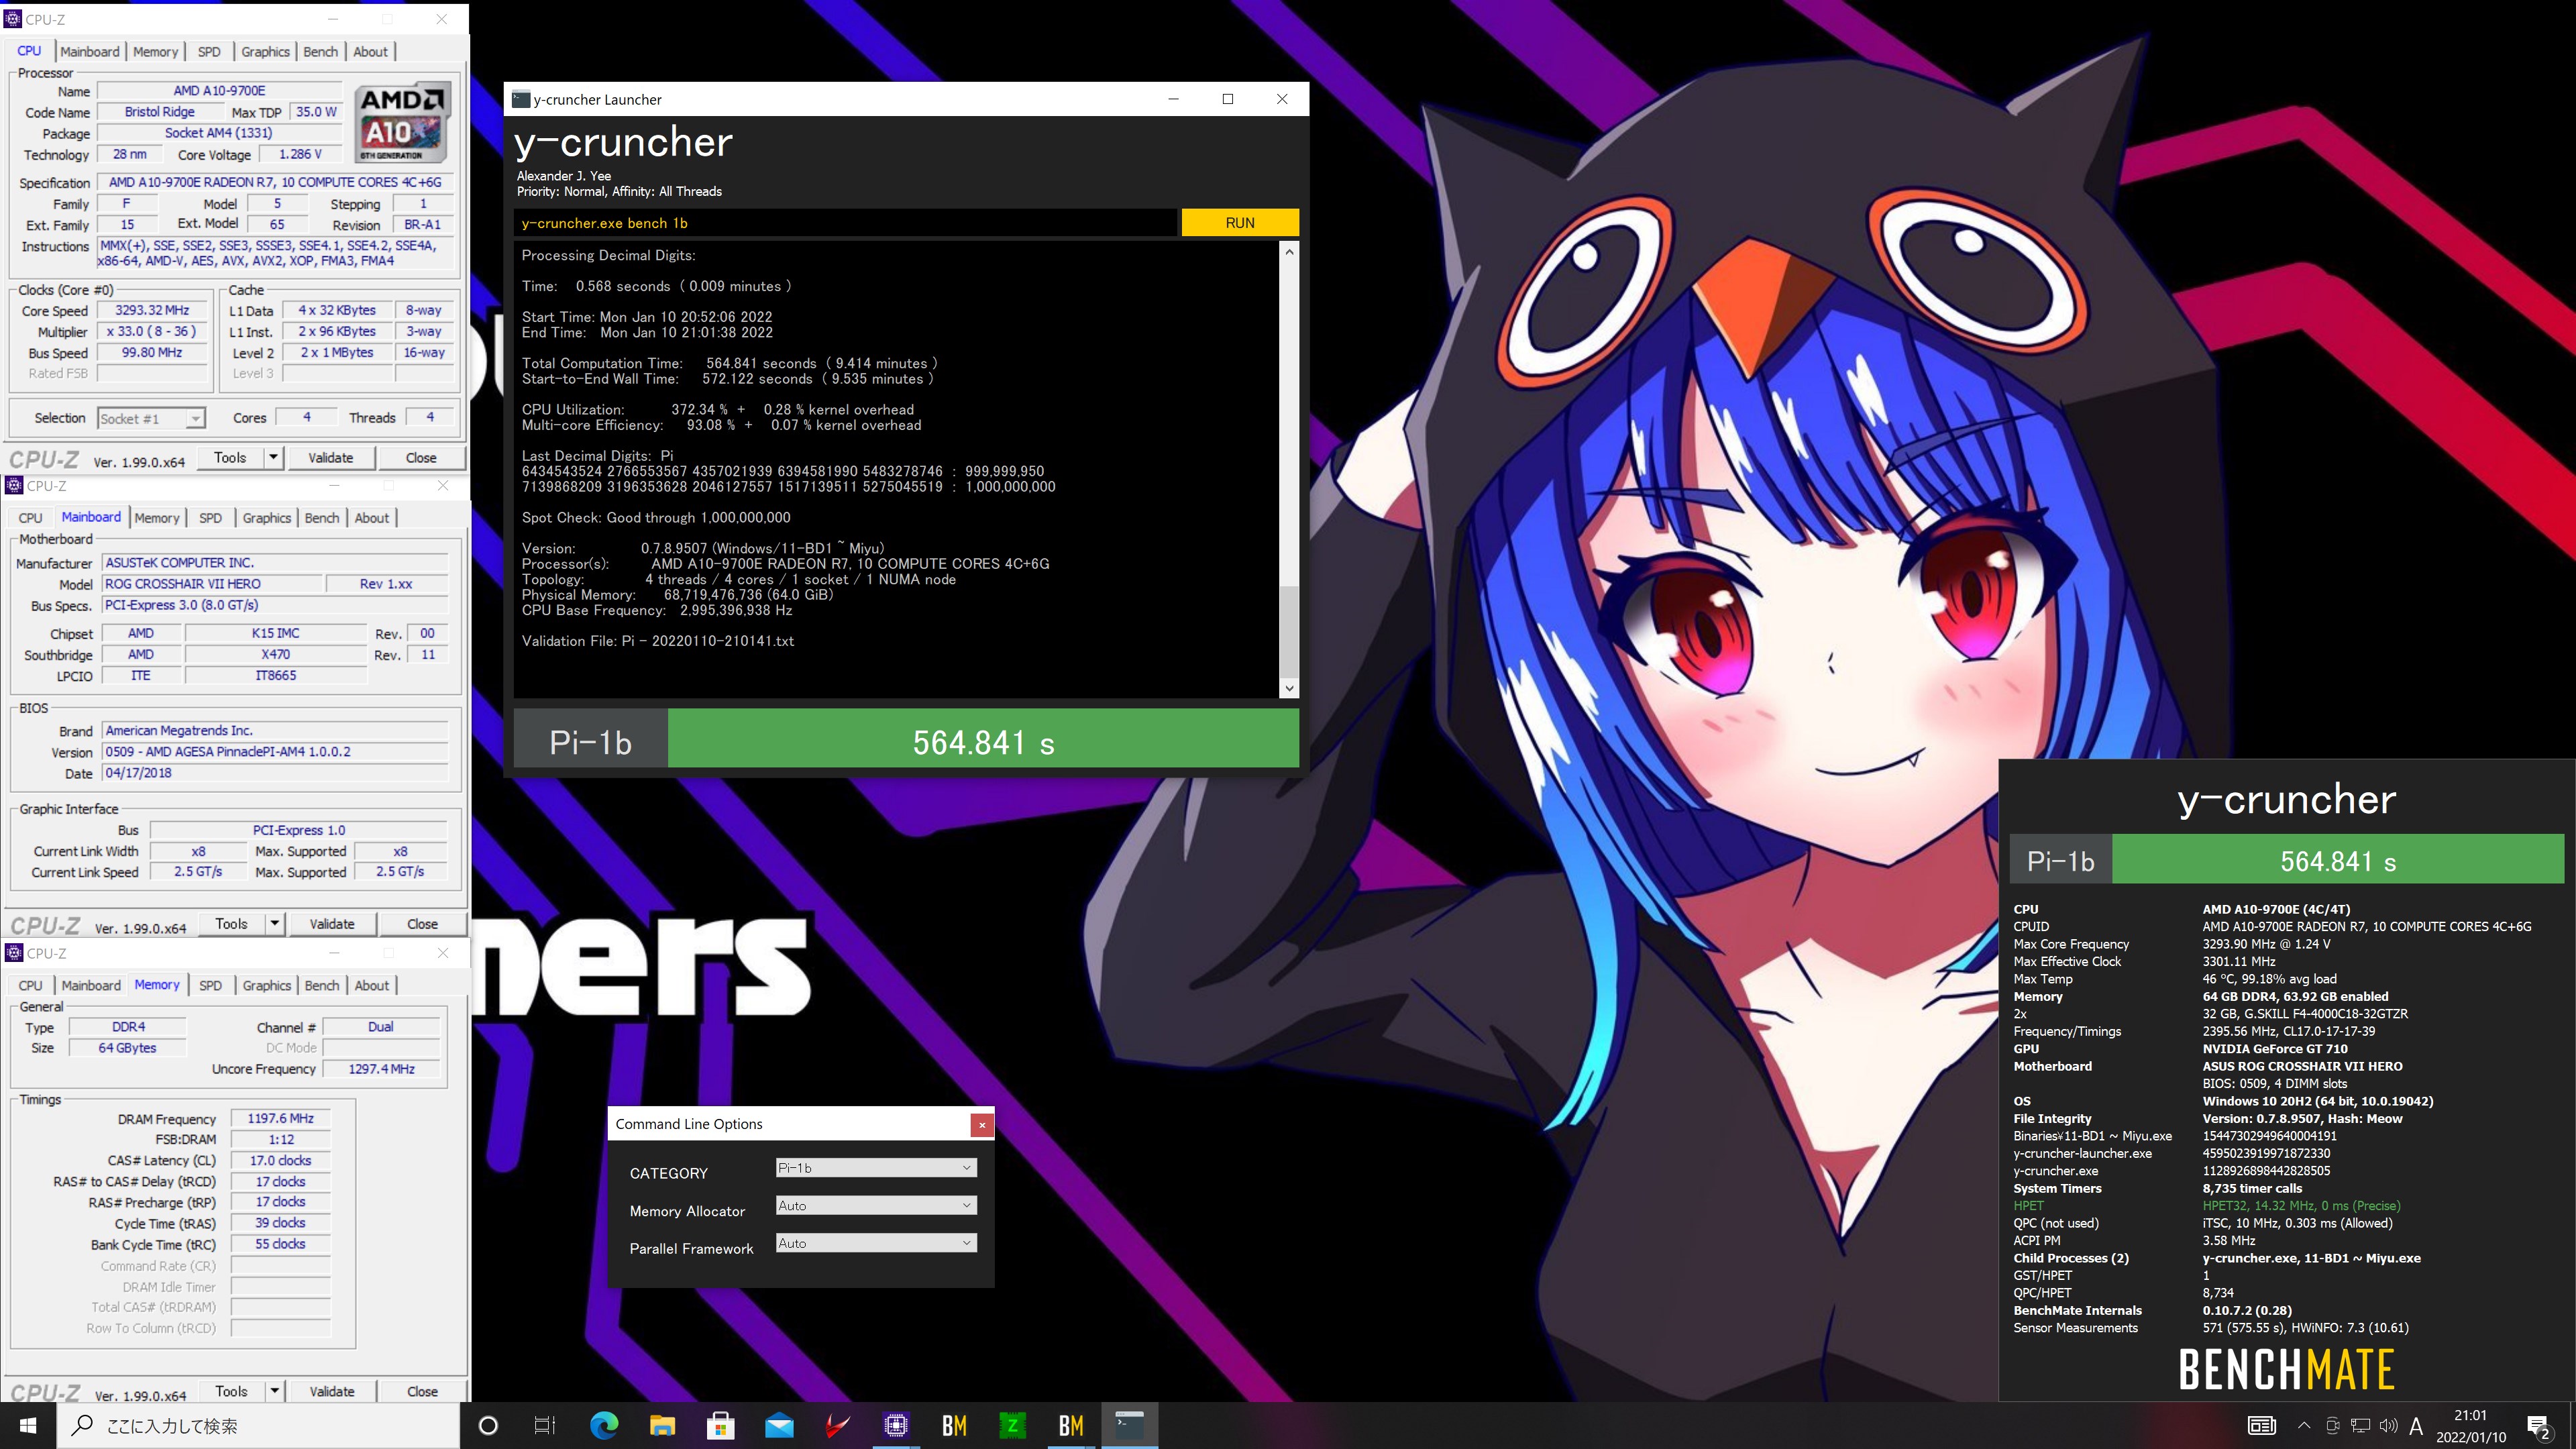Click Close button in CPU-Z Mainboard window
Image resolution: width=2576 pixels, height=1449 pixels.
click(x=422, y=923)
